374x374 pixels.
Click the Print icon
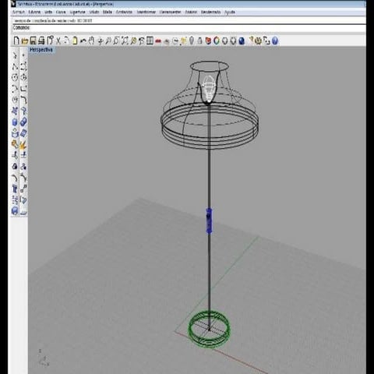click(x=41, y=41)
